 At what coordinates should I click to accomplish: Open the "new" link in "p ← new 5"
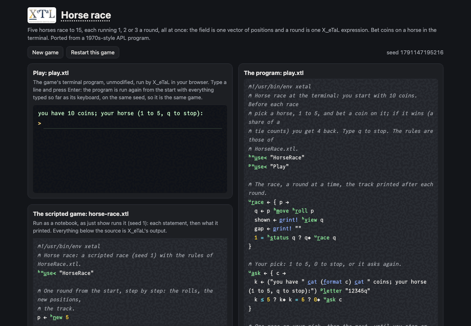click(x=58, y=317)
